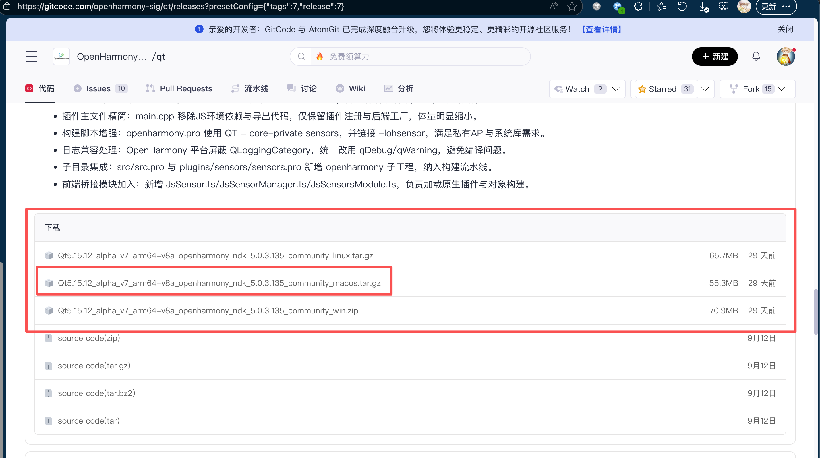Toggle Watch on this repository

[578, 89]
